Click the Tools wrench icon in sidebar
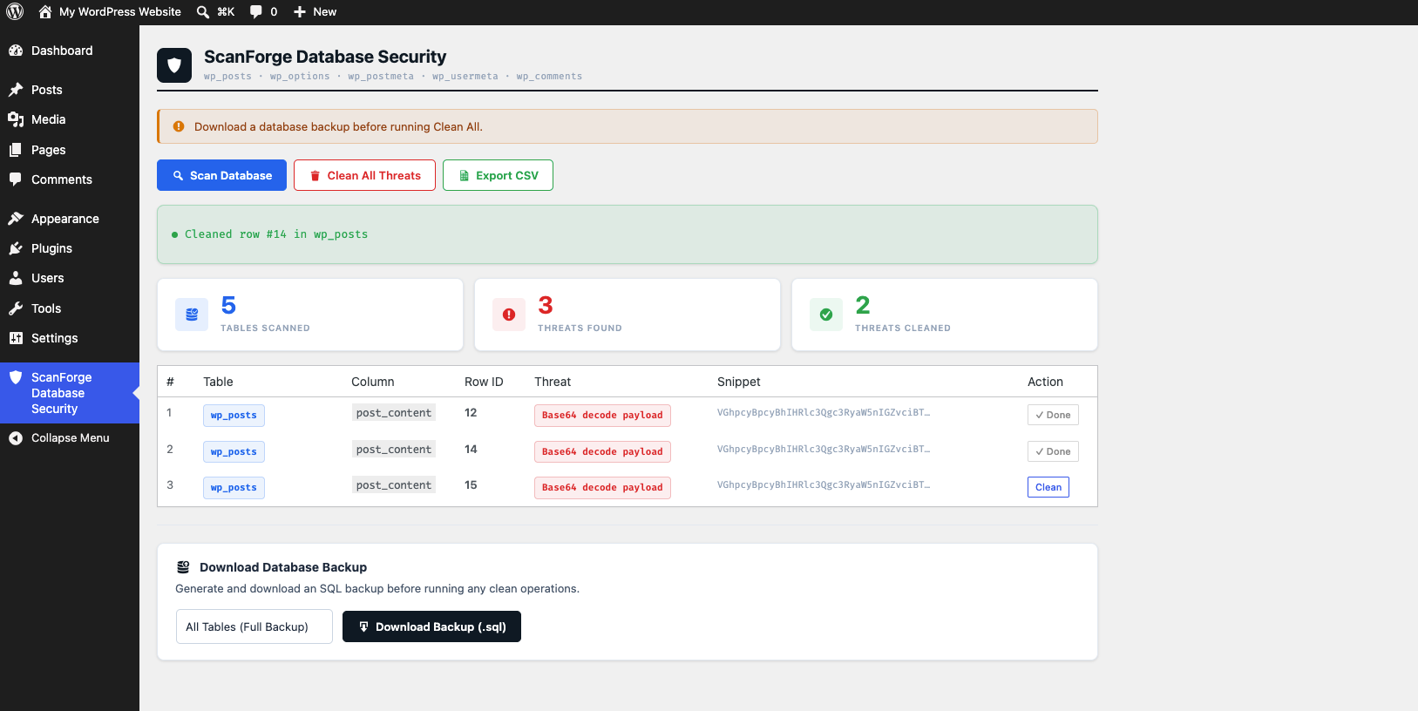The image size is (1418, 711). click(16, 308)
